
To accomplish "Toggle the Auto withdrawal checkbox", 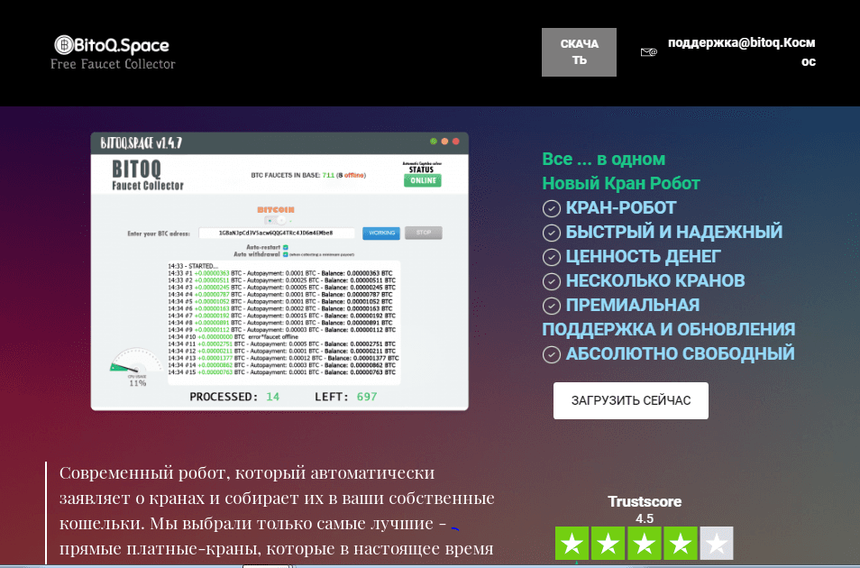I will click(x=284, y=253).
